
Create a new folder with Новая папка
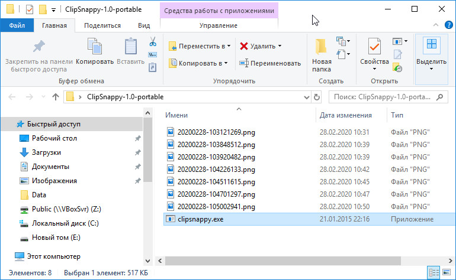click(x=321, y=55)
